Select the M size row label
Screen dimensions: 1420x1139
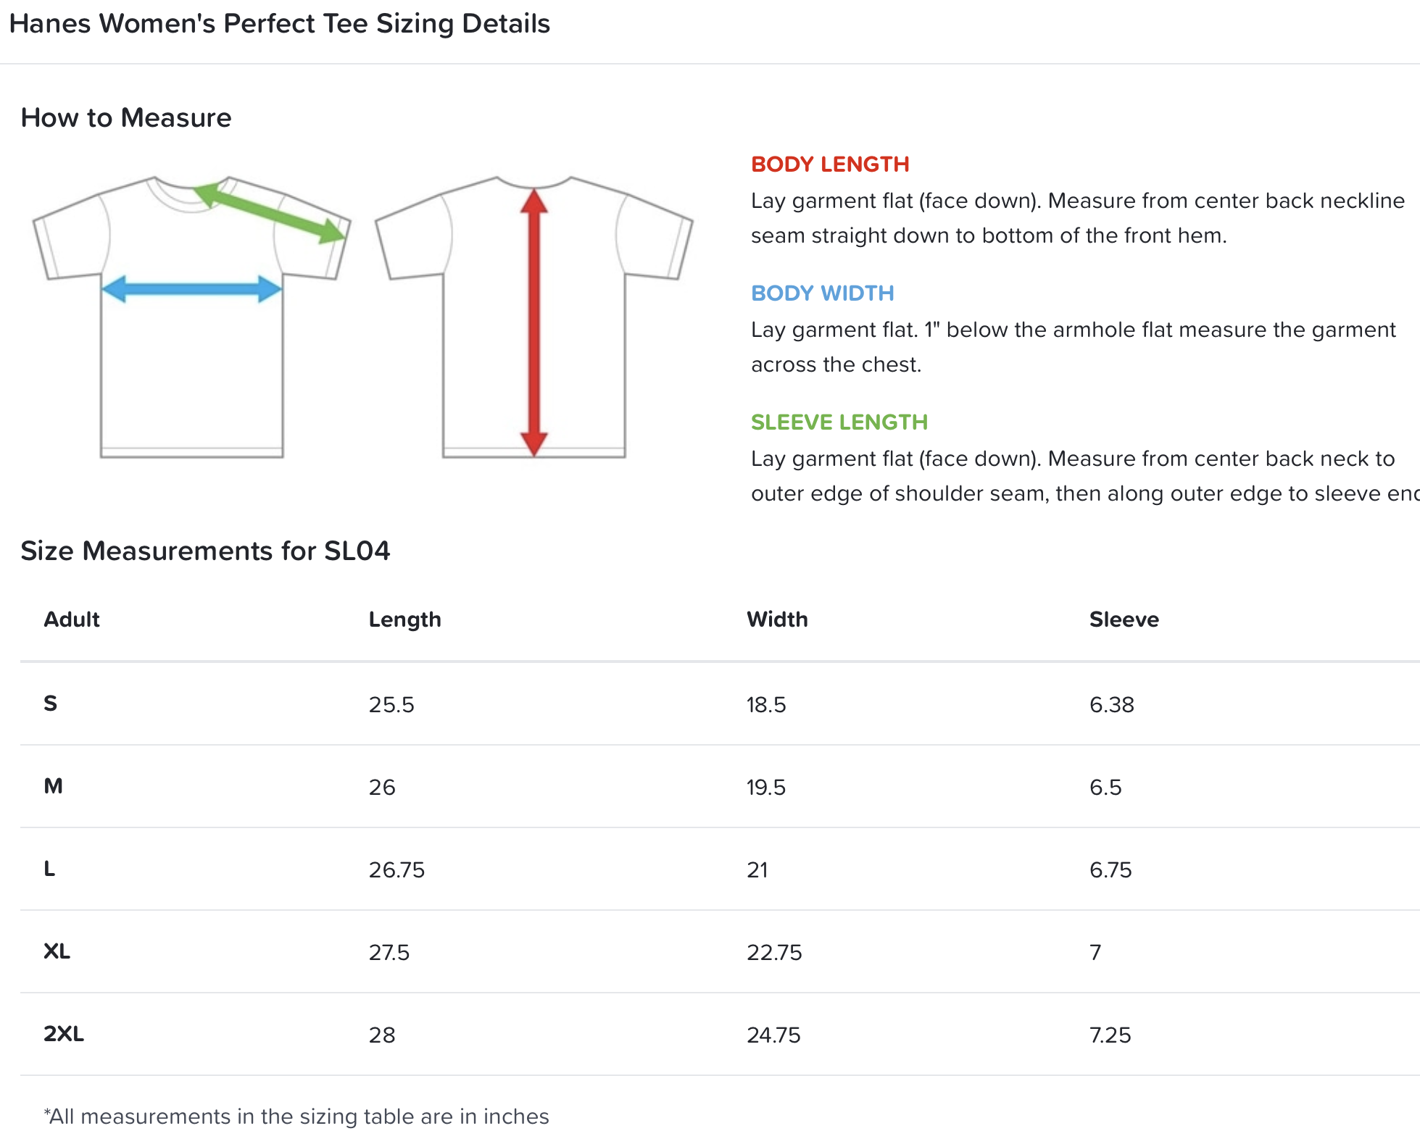pyautogui.click(x=53, y=786)
